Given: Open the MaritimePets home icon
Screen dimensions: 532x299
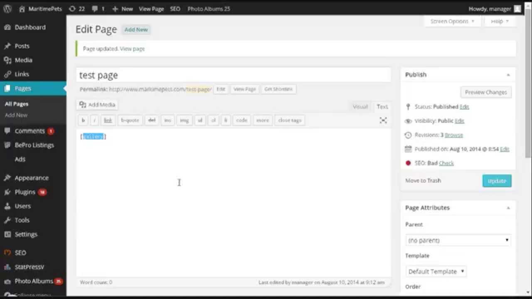Looking at the screenshot, I should [22, 9].
